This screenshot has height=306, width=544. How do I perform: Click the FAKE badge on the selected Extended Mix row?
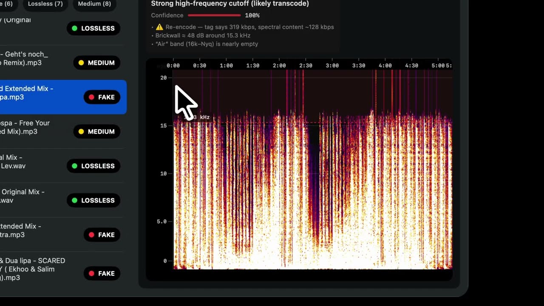coord(102,97)
